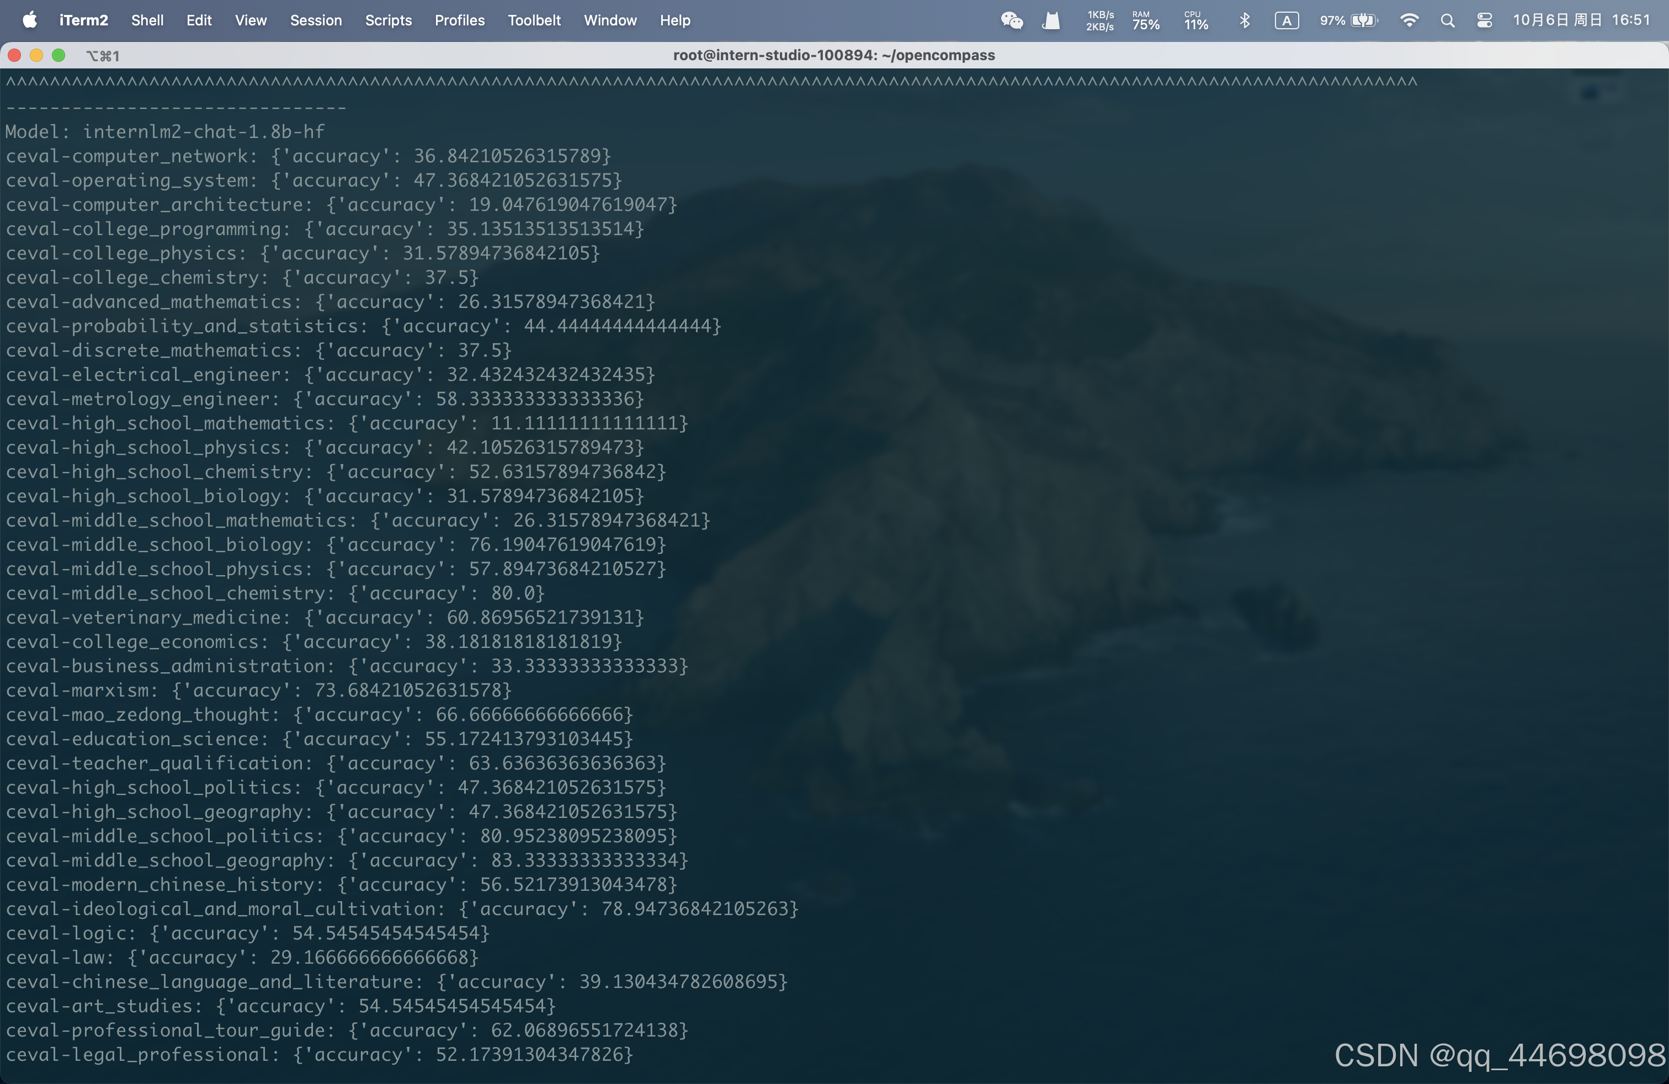Screen dimensions: 1669x1084
Task: Open the Wi-Fi menu
Action: [x=1410, y=20]
